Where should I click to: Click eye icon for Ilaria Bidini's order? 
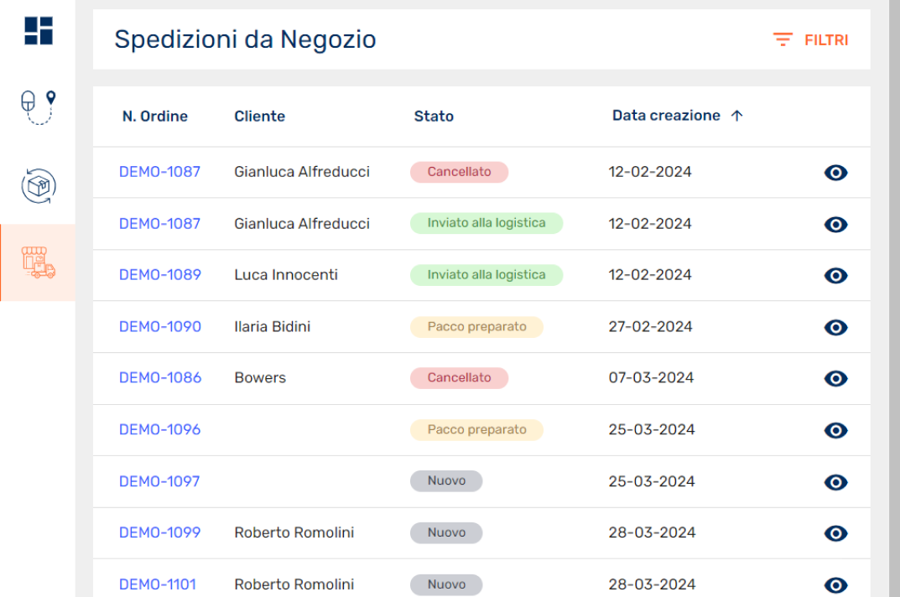point(835,327)
